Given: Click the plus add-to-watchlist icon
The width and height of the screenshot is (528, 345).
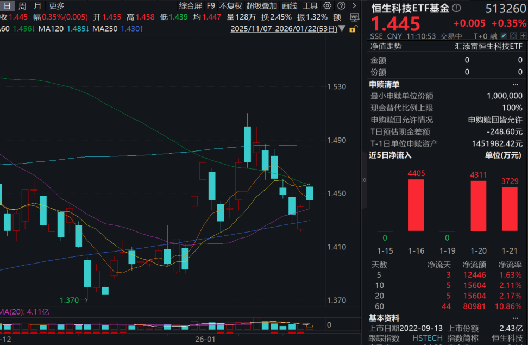Looking at the screenshot, I should pos(523,36).
